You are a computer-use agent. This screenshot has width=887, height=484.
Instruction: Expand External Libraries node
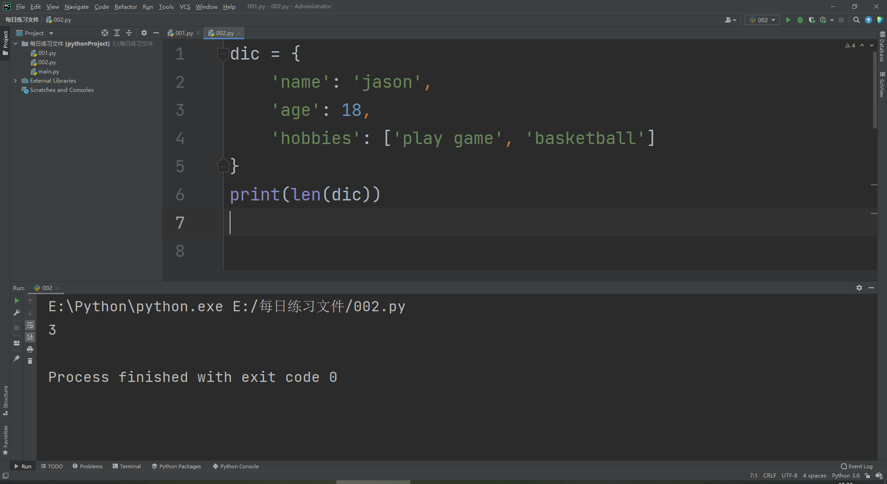[x=16, y=81]
